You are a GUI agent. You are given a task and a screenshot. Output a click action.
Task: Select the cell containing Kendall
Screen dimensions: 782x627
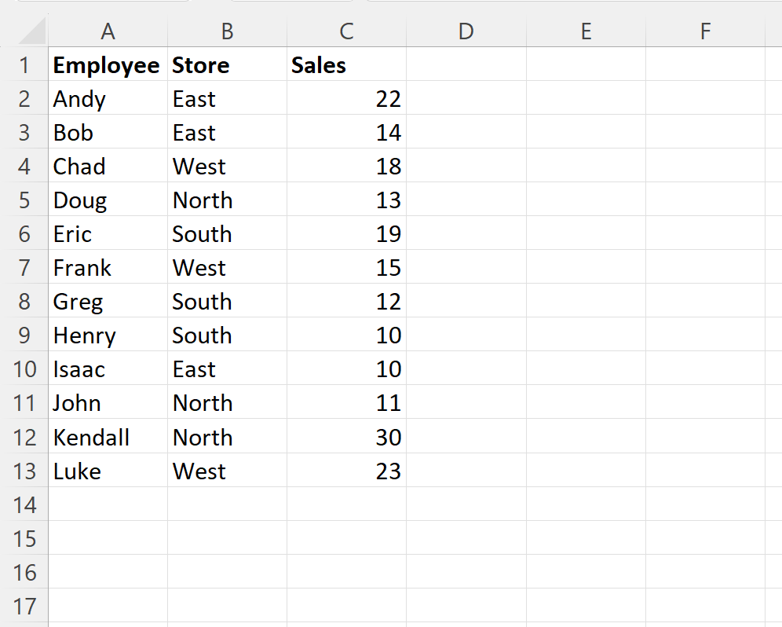point(108,437)
